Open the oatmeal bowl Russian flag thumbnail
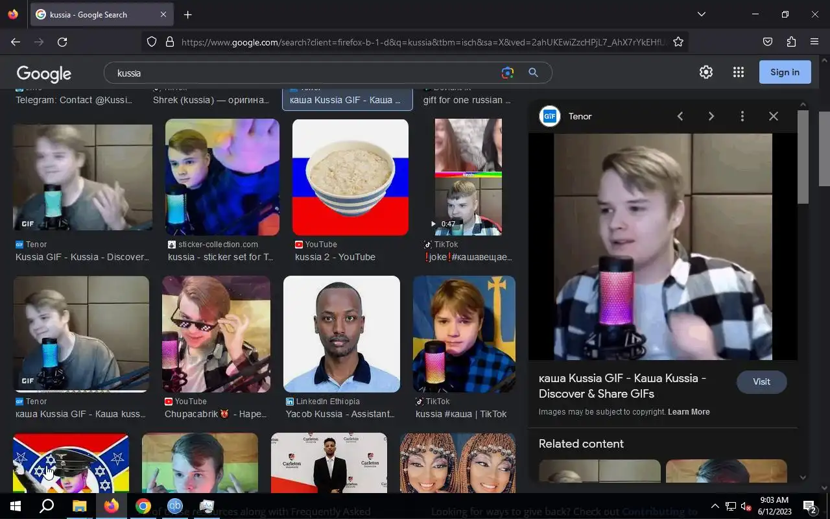This screenshot has width=830, height=519. click(x=351, y=177)
